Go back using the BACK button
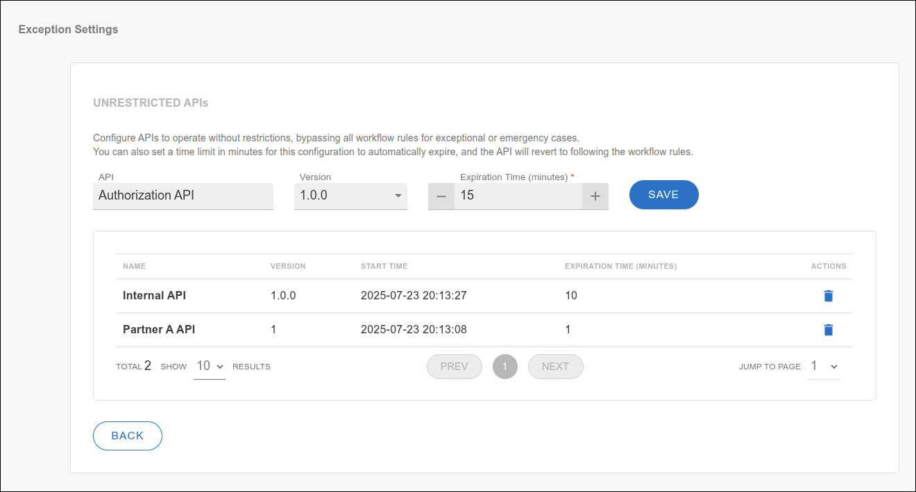Image resolution: width=916 pixels, height=492 pixels. [x=127, y=435]
